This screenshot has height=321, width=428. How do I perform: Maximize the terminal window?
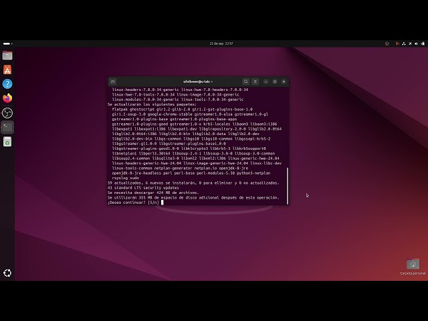275,82
